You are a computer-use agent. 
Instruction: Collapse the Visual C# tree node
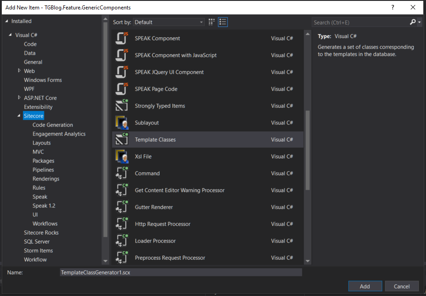point(10,35)
